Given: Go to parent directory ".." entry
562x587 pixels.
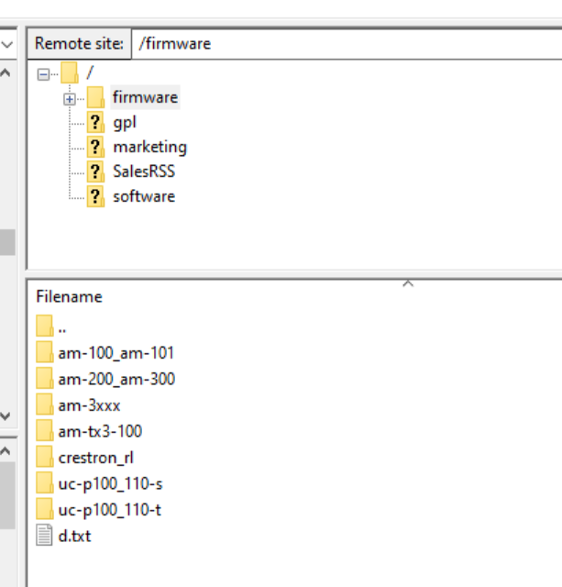Looking at the screenshot, I should pyautogui.click(x=61, y=327).
